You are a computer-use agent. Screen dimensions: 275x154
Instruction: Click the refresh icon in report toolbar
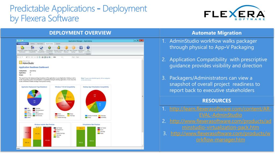click(40, 57)
